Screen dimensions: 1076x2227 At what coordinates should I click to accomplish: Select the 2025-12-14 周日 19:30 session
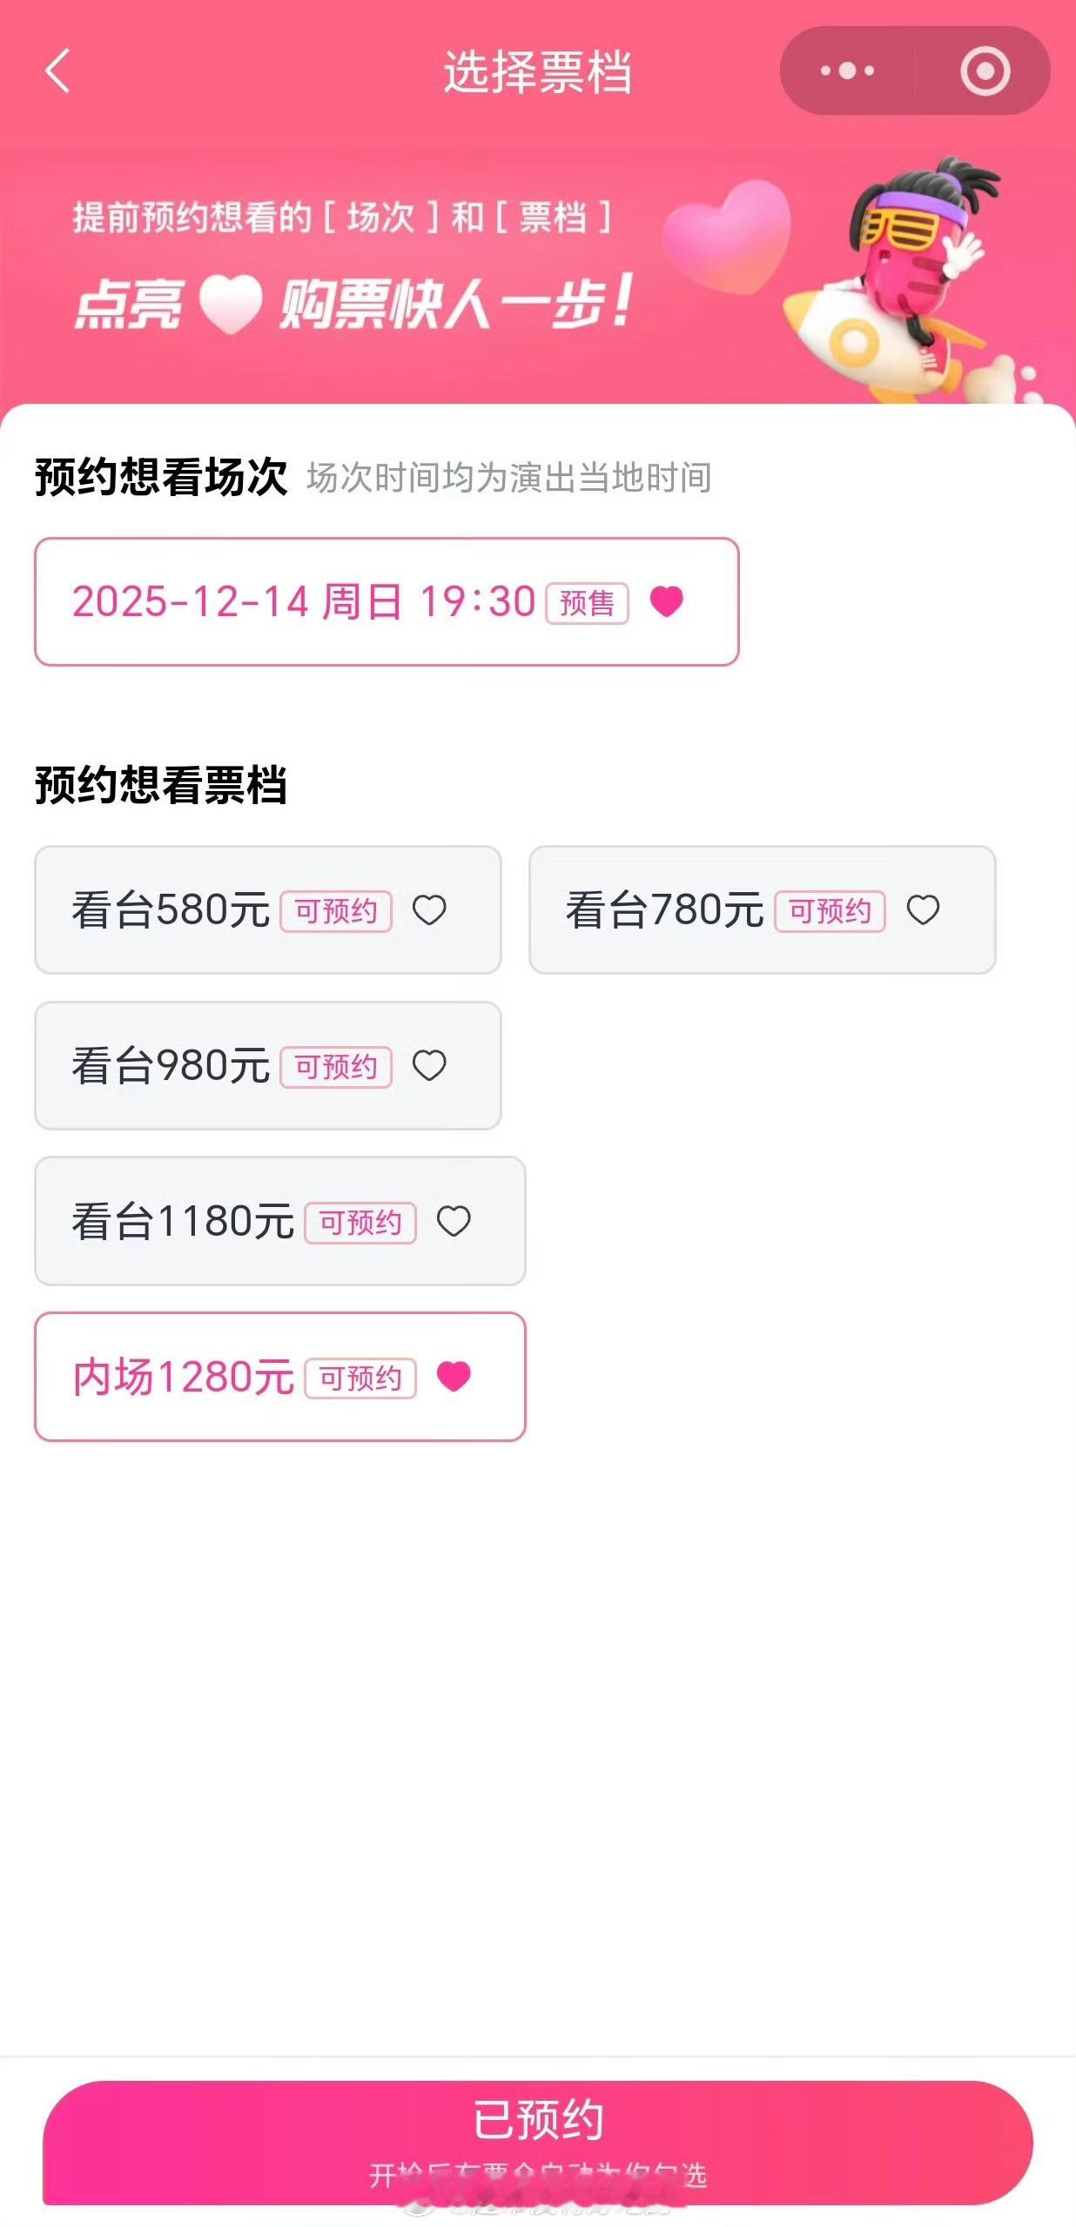387,602
